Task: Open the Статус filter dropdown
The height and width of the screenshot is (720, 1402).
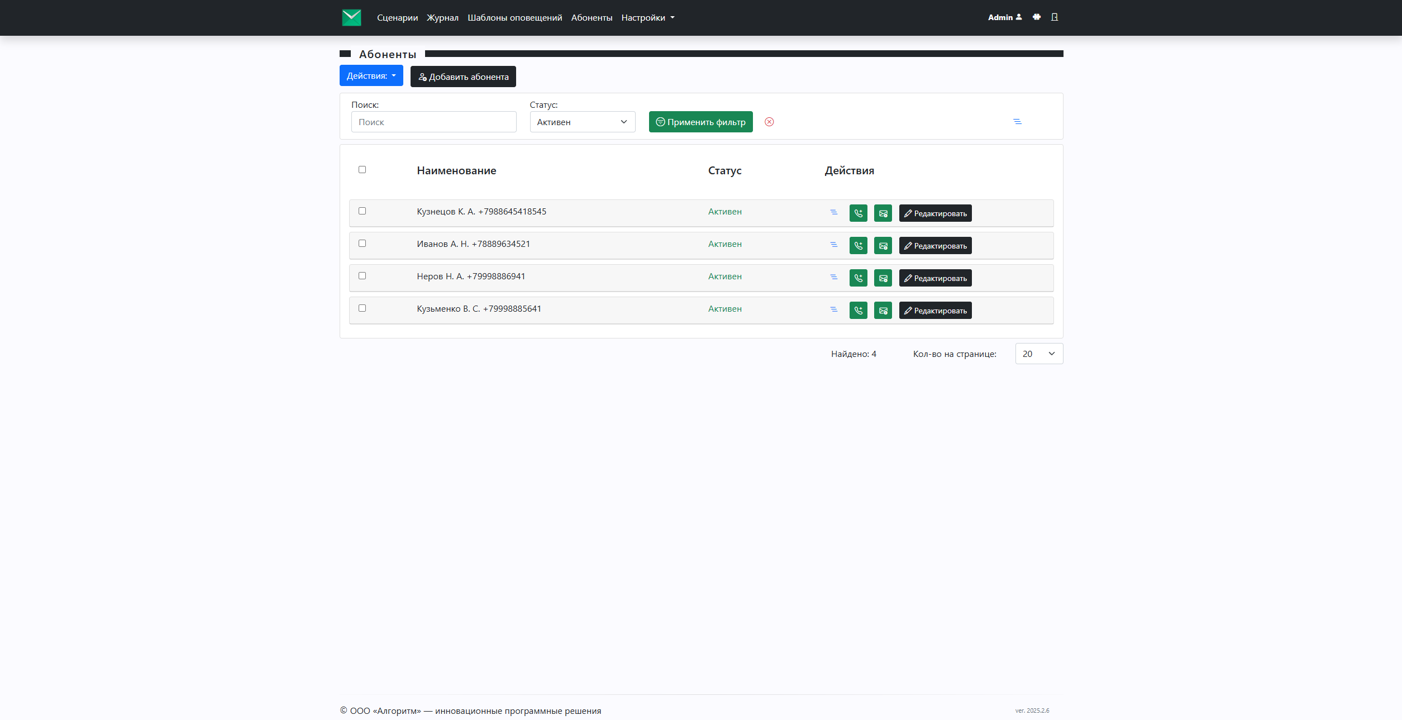Action: (x=582, y=122)
